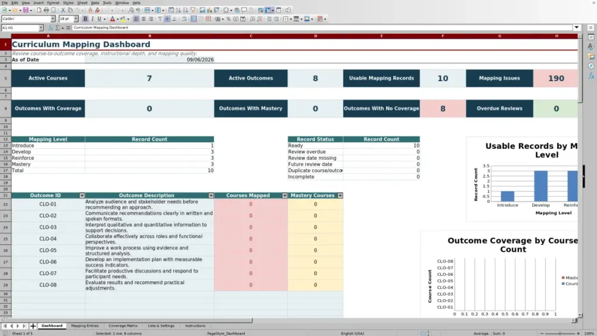Open the Name Box dropdown arrow
The image size is (597, 336).
click(x=41, y=28)
